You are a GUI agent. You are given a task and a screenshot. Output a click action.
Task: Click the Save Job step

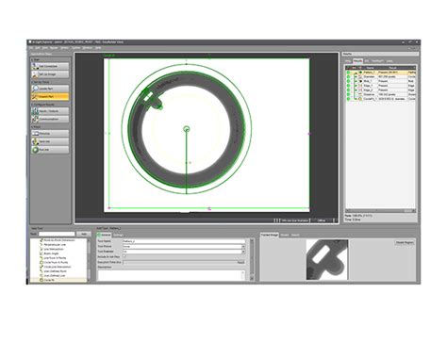50,141
